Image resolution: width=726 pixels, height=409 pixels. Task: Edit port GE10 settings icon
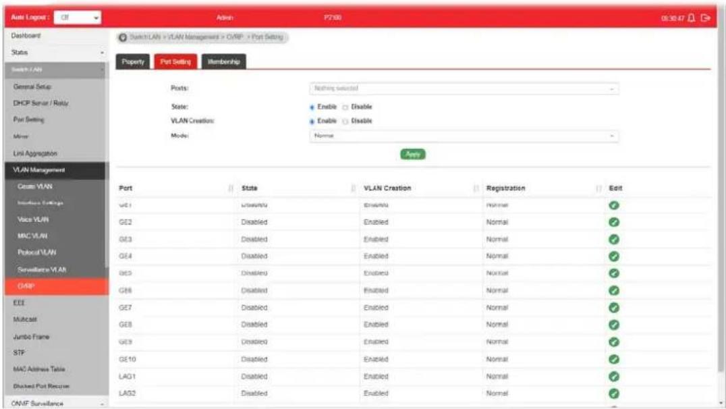click(614, 359)
